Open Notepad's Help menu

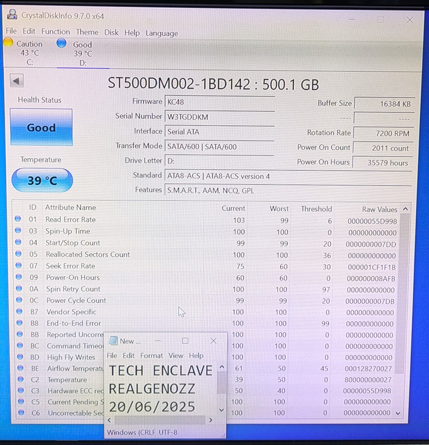(196, 355)
